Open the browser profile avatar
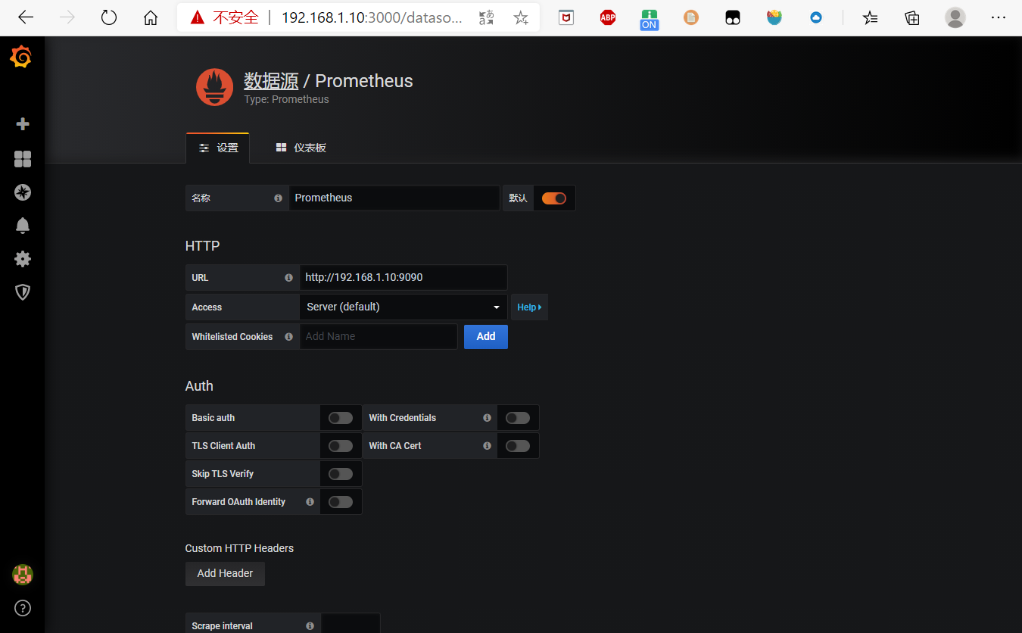This screenshot has width=1022, height=633. [955, 17]
